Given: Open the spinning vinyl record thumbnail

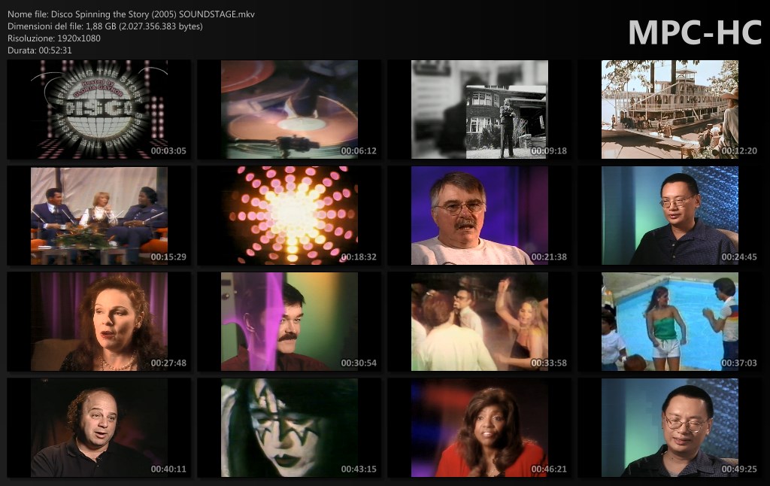Looking at the screenshot, I should pyautogui.click(x=289, y=110).
